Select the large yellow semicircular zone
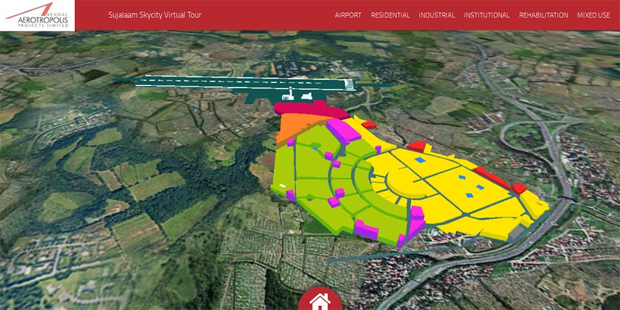The height and width of the screenshot is (310, 620). (x=405, y=185)
